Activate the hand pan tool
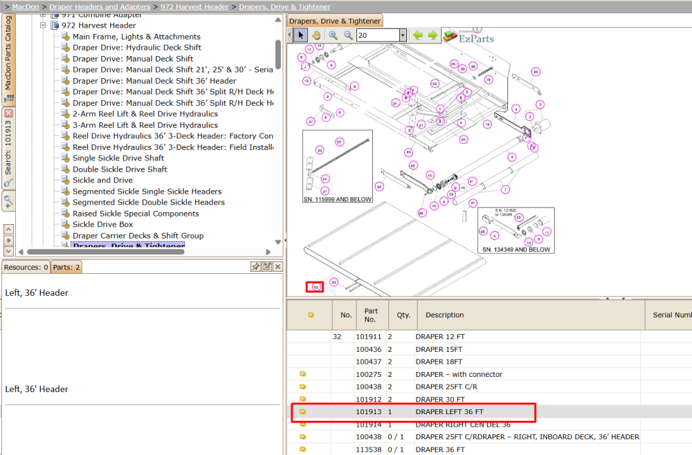692x455 pixels. click(x=316, y=35)
